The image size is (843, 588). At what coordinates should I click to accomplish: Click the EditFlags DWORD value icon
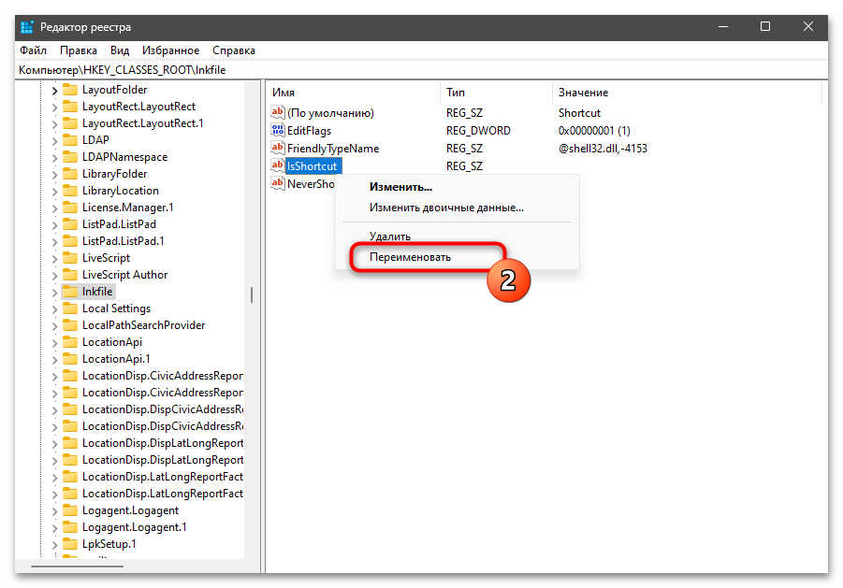(277, 131)
